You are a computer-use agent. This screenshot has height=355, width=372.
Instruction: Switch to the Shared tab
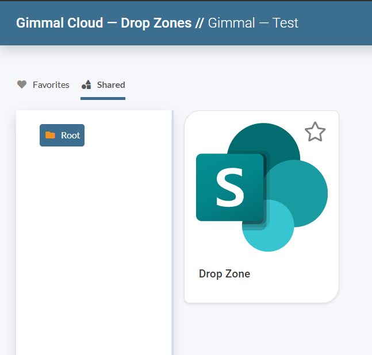click(110, 84)
